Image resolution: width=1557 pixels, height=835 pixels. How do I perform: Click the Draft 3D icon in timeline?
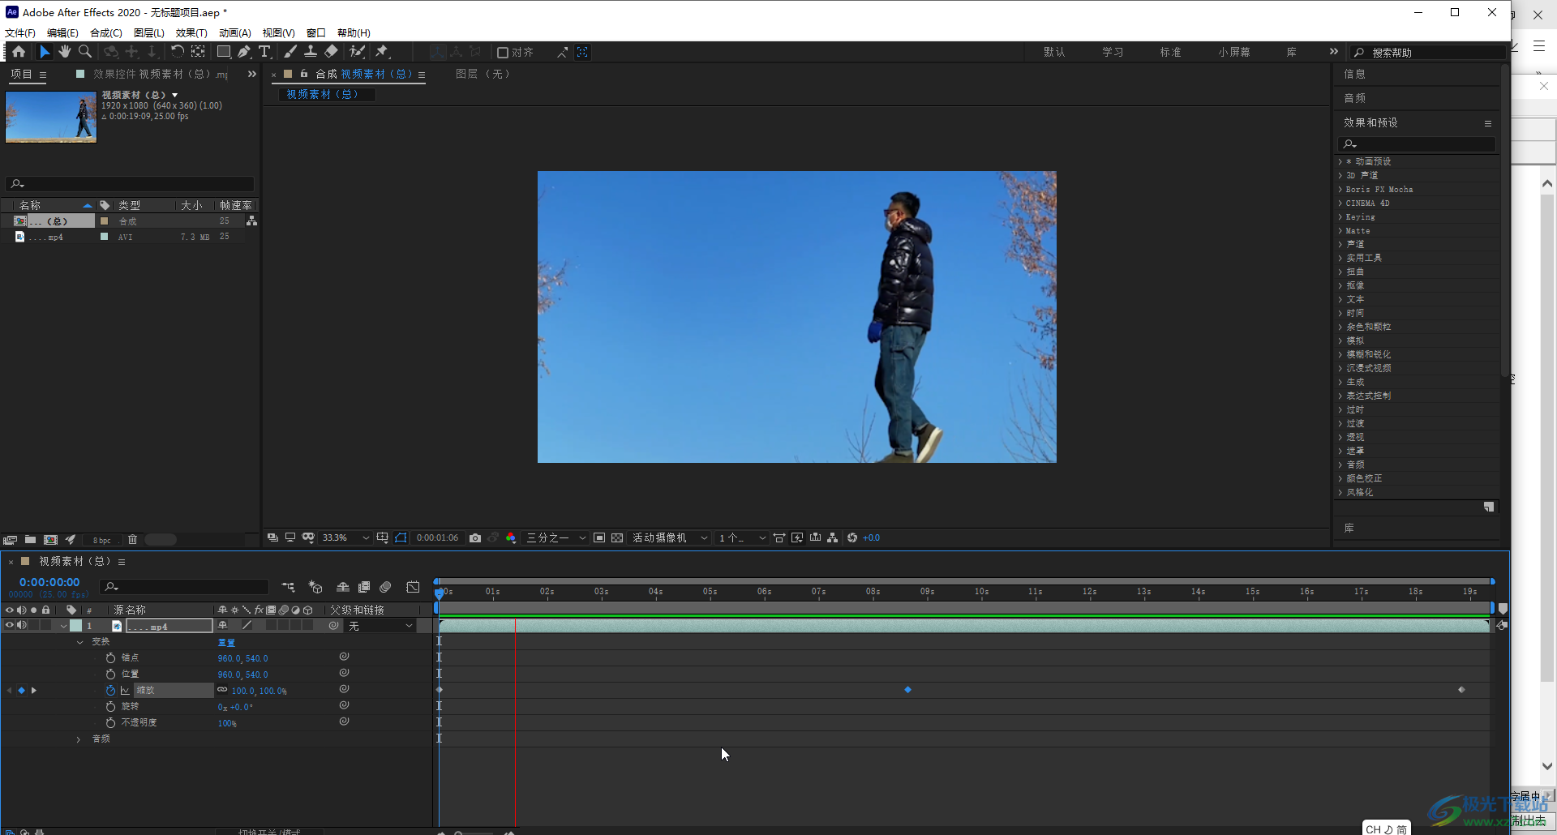(315, 587)
